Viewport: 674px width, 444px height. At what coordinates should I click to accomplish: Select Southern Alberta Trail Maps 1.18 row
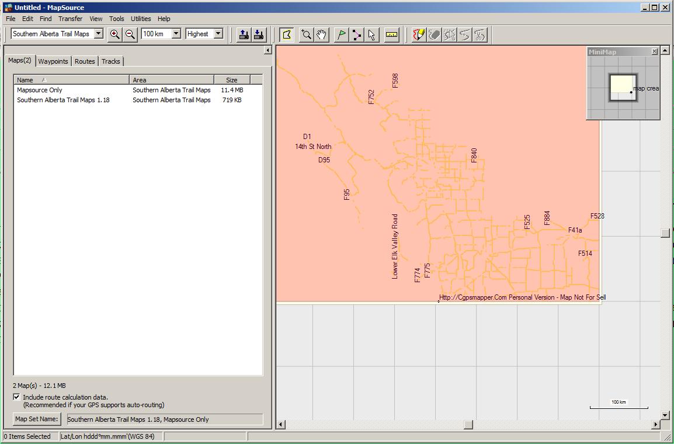point(63,100)
